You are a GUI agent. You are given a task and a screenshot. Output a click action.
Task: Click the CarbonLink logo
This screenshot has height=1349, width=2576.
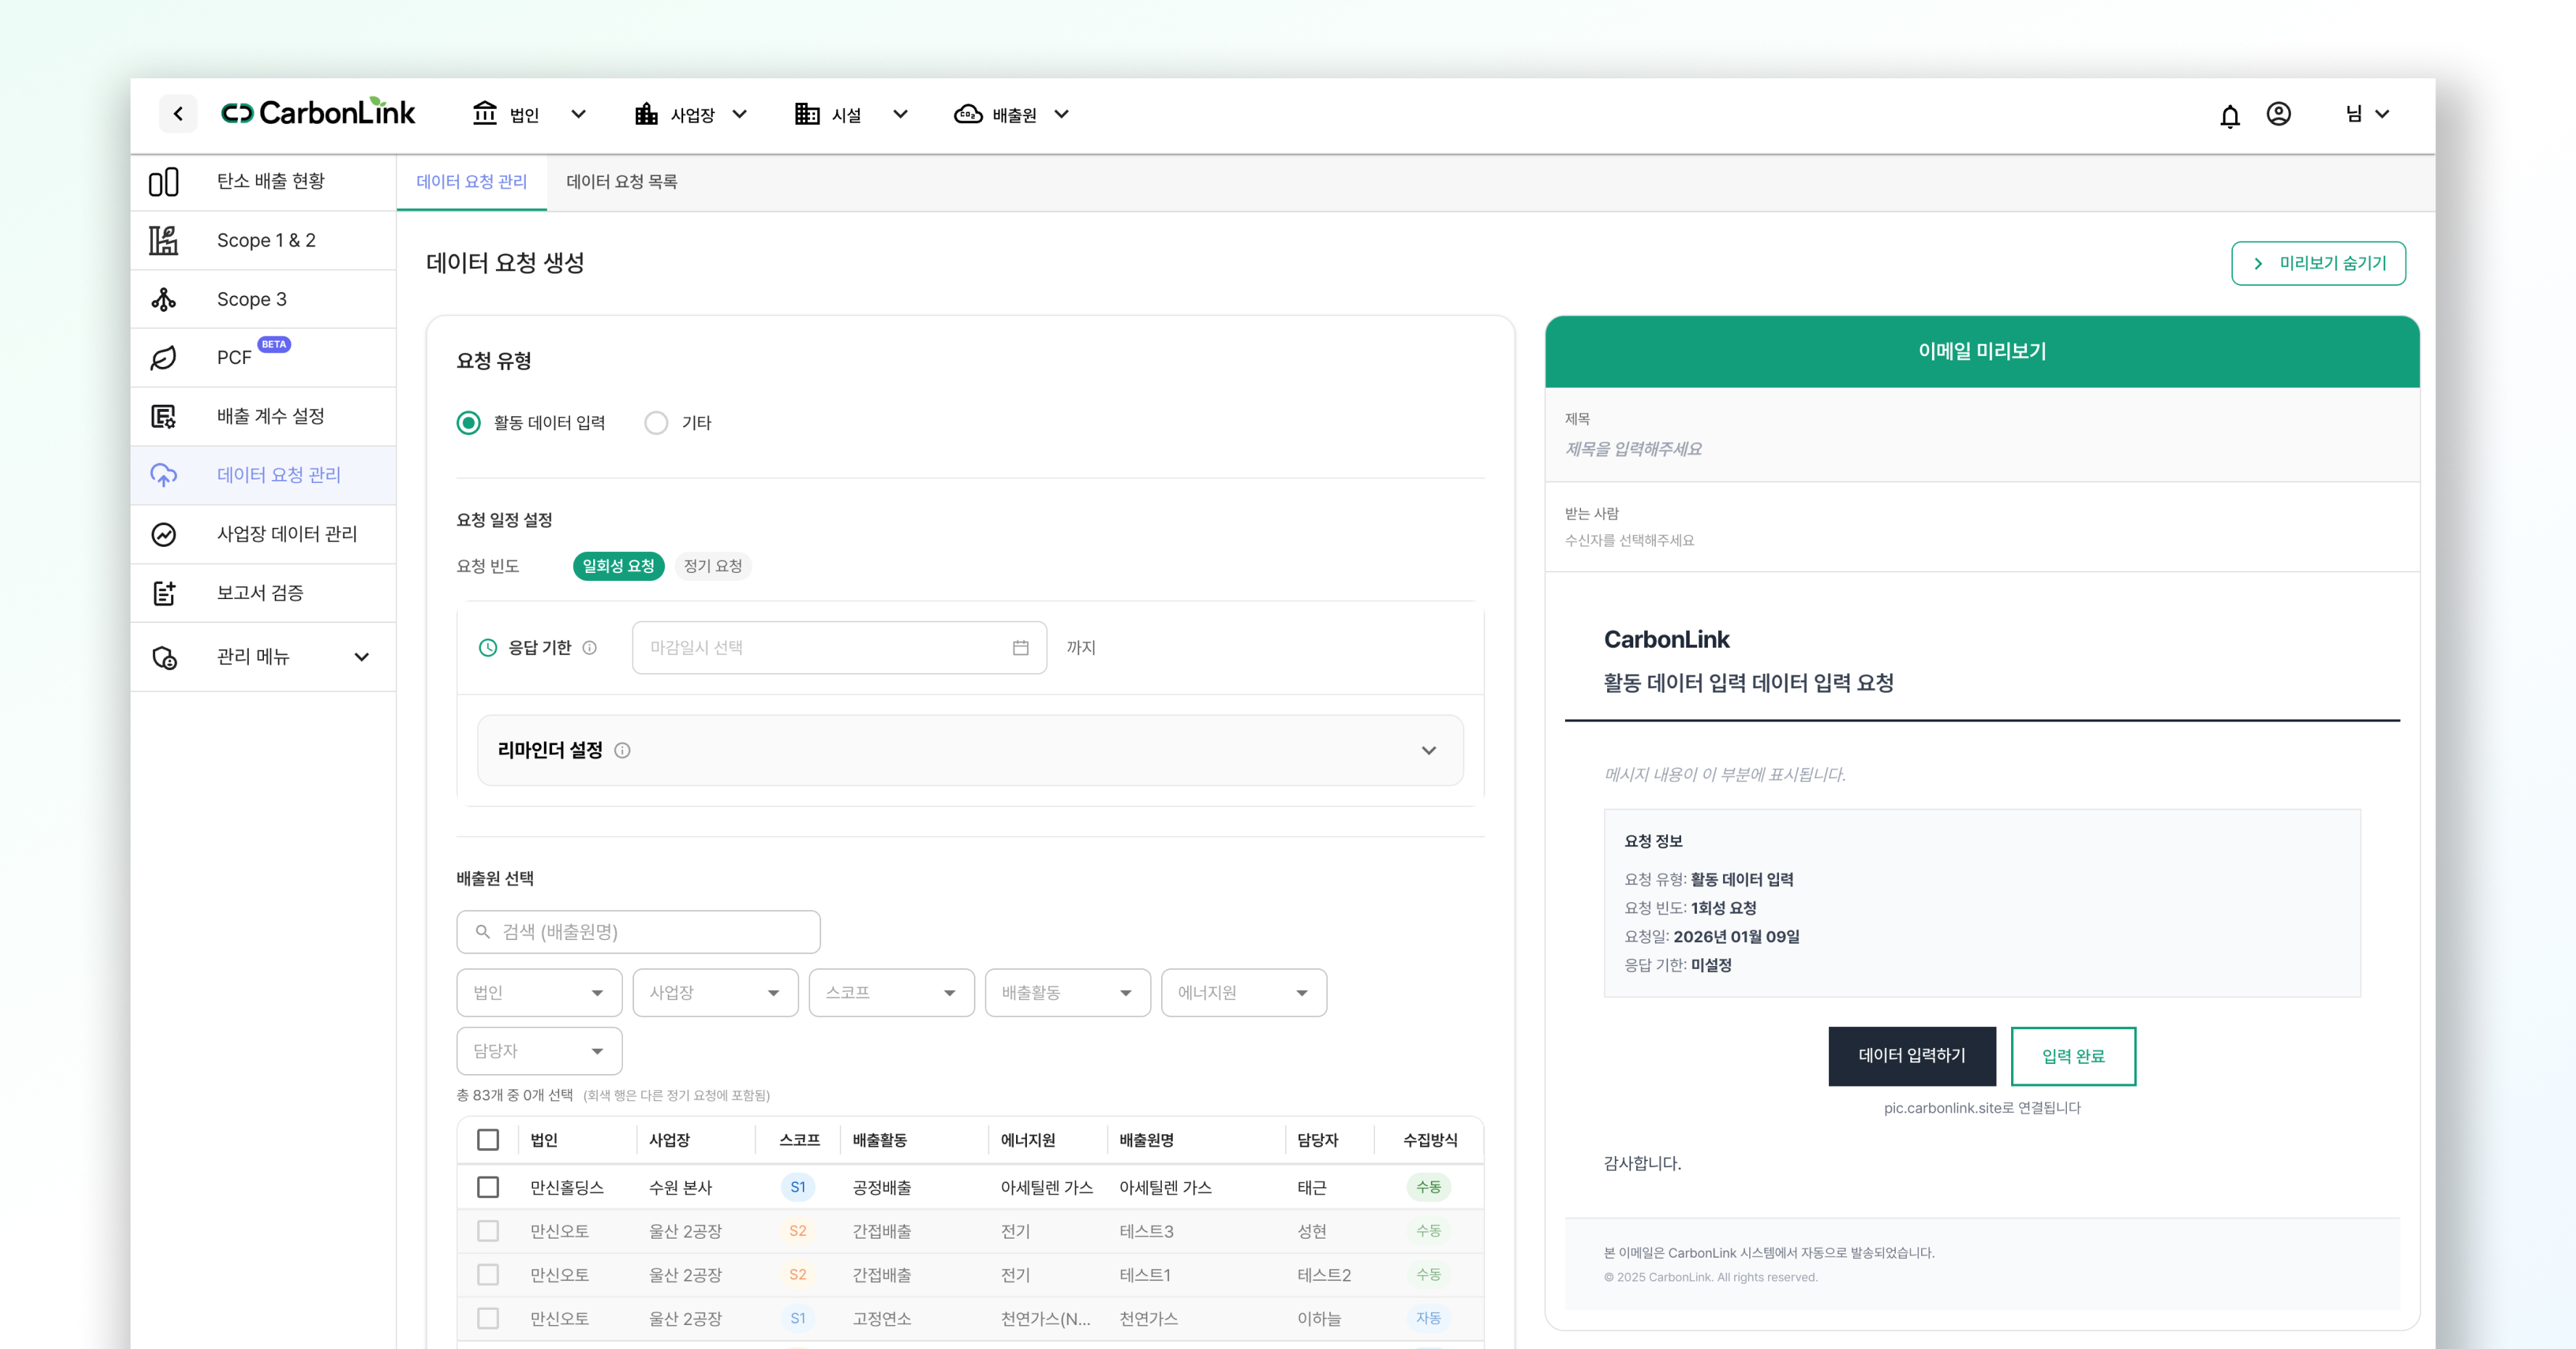(x=318, y=113)
